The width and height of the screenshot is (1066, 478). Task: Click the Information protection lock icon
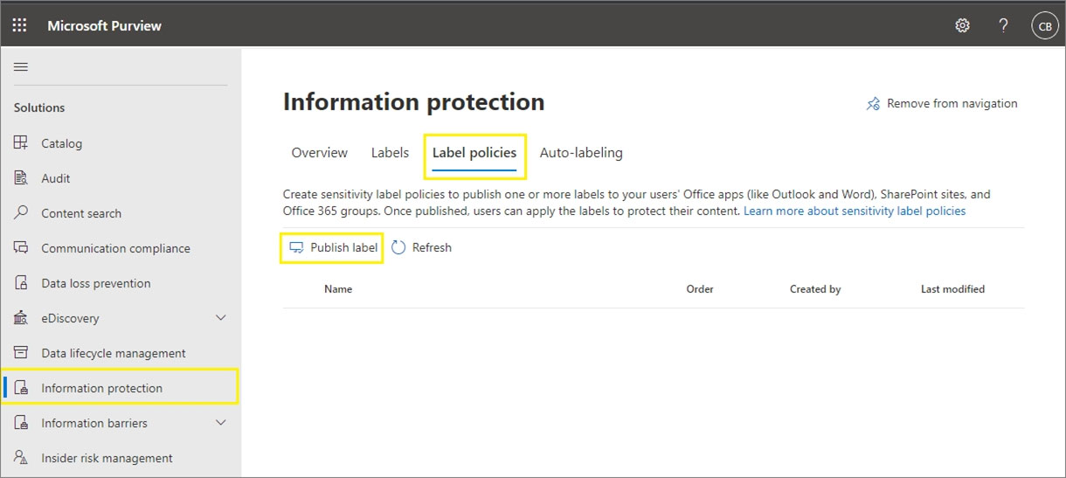pos(21,388)
